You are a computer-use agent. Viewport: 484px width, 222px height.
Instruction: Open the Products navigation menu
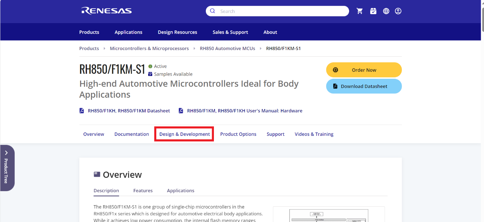tap(89, 32)
